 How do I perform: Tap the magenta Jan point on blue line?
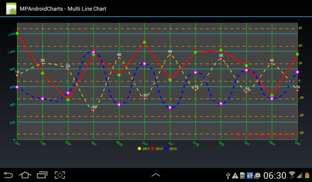pyautogui.click(x=17, y=87)
